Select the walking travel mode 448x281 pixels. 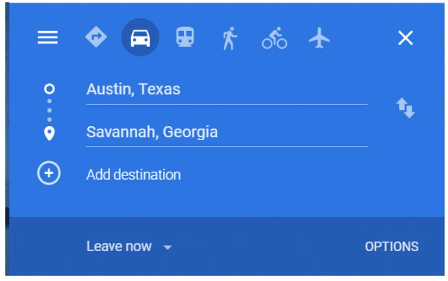229,38
